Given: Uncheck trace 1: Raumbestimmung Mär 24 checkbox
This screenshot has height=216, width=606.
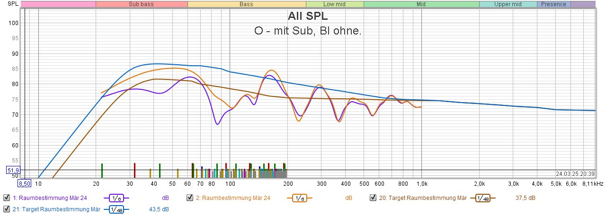Looking at the screenshot, I should (7, 198).
